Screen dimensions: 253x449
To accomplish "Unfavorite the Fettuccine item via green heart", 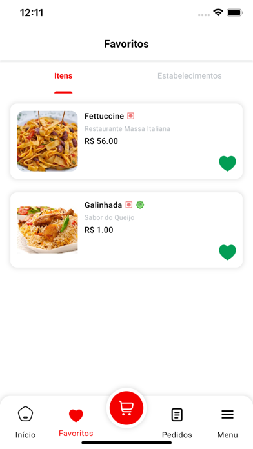I will tap(227, 163).
